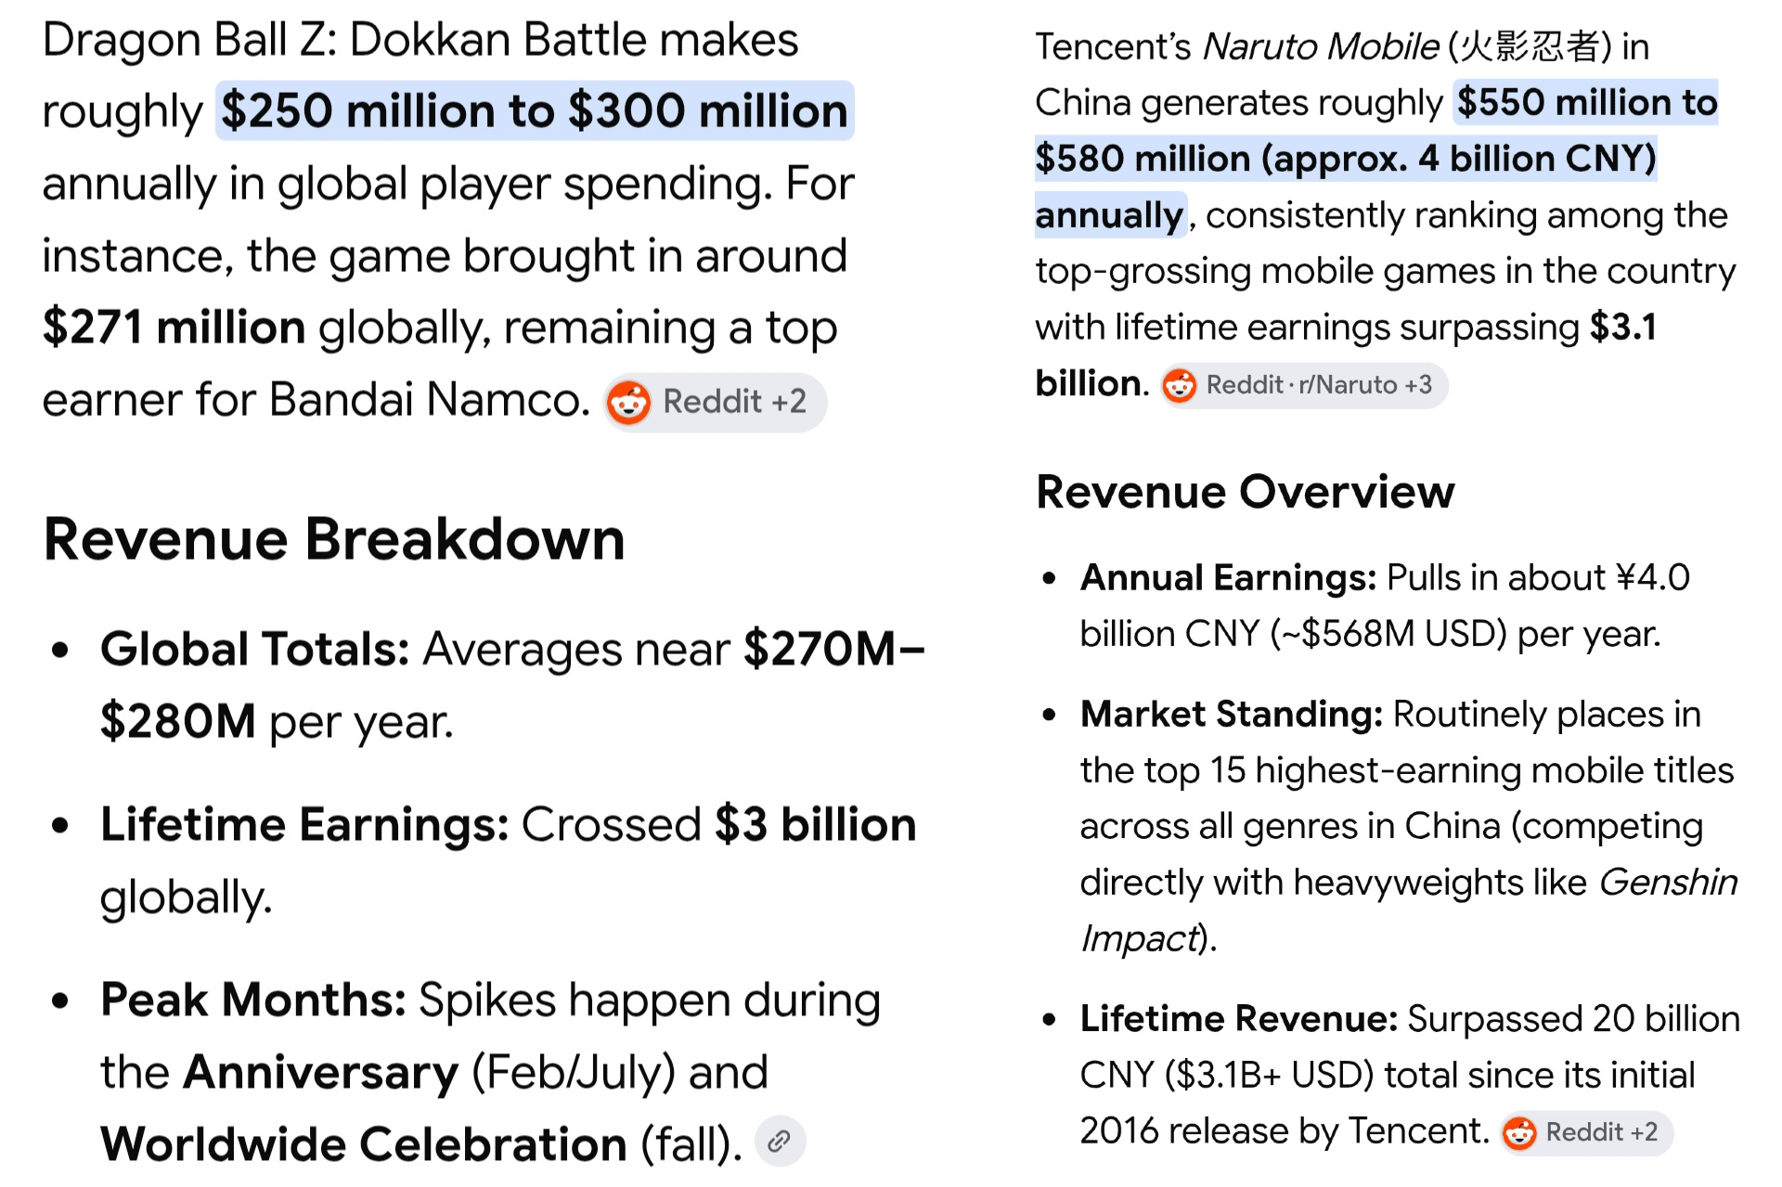Screen dimensions: 1782x1187
Task: Click the Reddit logo beside Bandai Namco sentence
Action: [628, 403]
